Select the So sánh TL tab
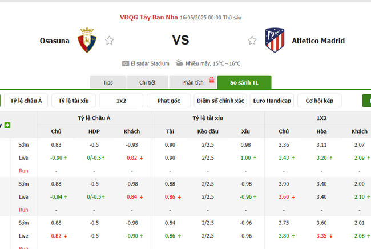 pos(244,83)
